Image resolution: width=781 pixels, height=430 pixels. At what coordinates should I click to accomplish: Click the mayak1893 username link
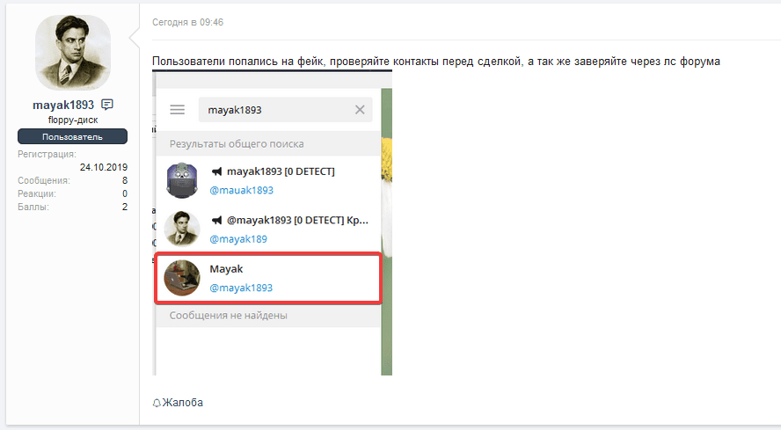pos(63,106)
